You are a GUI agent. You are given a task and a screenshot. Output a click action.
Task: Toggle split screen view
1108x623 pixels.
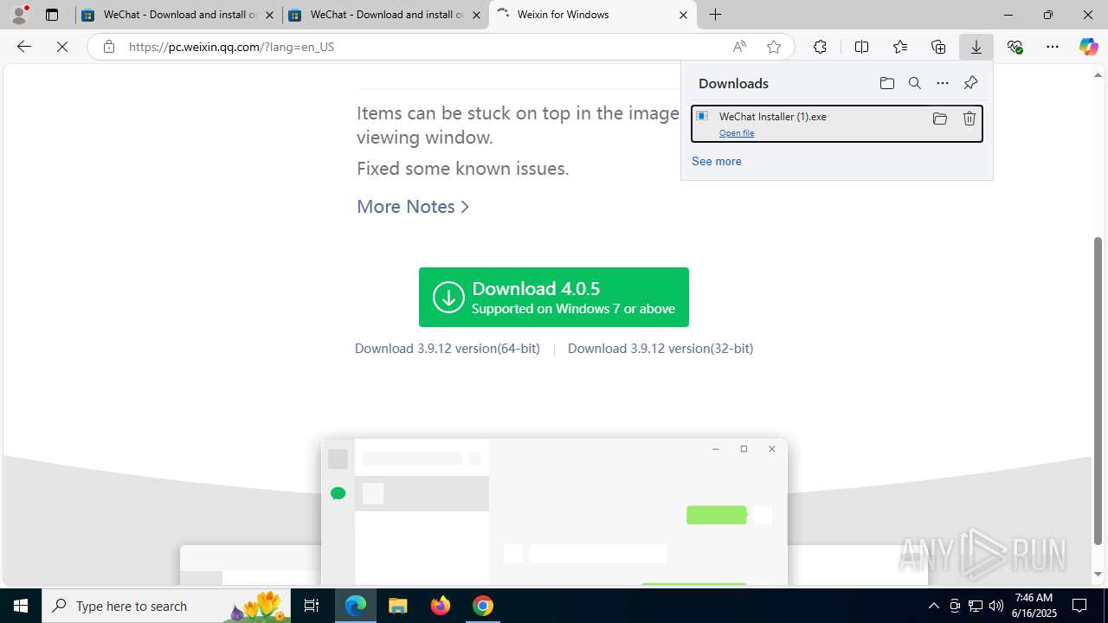coord(861,47)
